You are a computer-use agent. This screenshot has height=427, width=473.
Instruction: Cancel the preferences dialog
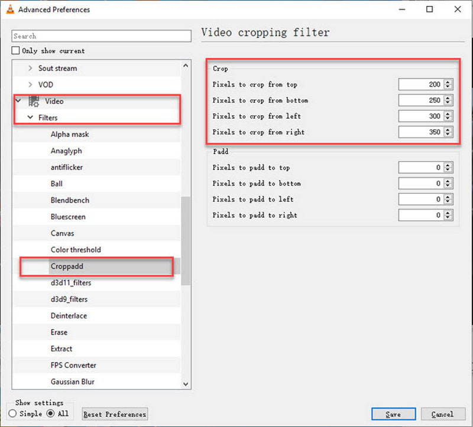[x=443, y=414]
